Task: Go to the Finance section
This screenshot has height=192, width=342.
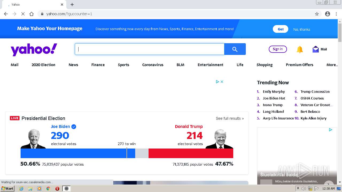Action: click(98, 65)
